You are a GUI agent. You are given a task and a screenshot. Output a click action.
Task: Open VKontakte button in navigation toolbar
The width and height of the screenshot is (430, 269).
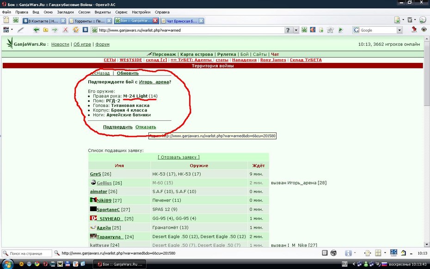tap(86, 30)
